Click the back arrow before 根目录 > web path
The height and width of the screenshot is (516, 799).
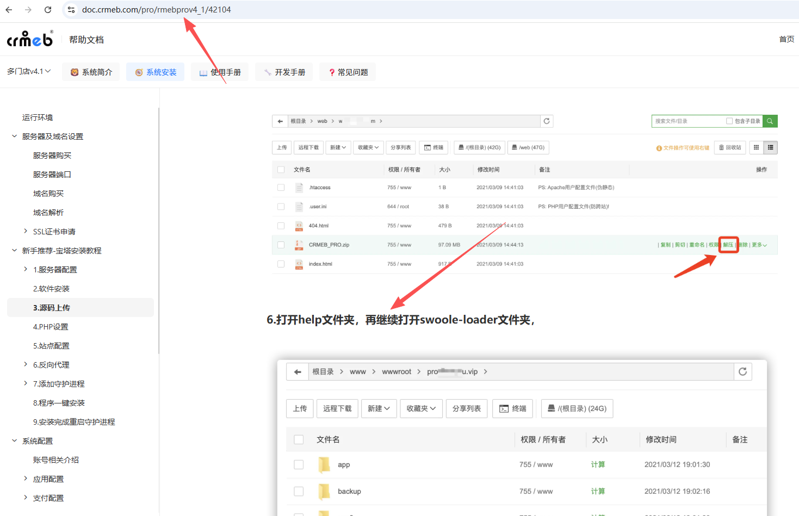pyautogui.click(x=280, y=121)
